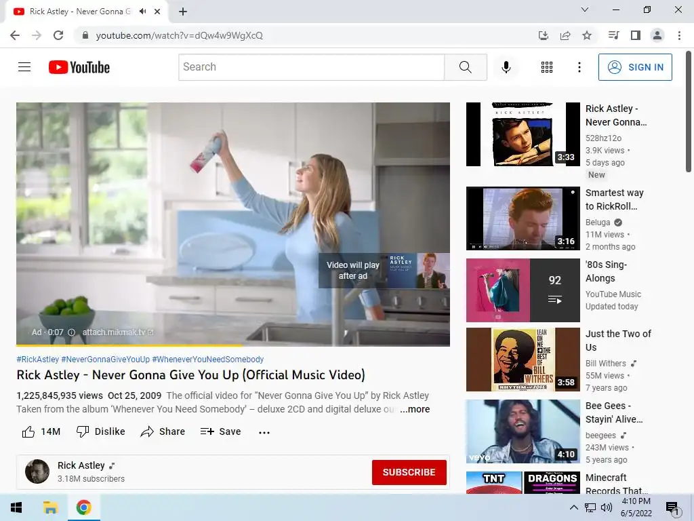Go to YouTube home via logo
694x521 pixels.
[79, 67]
